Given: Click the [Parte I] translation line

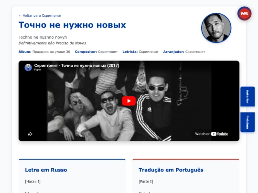Looking at the screenshot, I should coord(146,182).
